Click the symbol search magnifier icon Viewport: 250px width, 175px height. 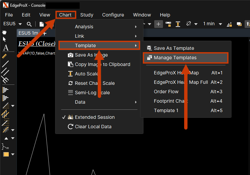pos(29,24)
